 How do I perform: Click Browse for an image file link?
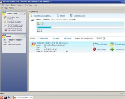click(42, 15)
